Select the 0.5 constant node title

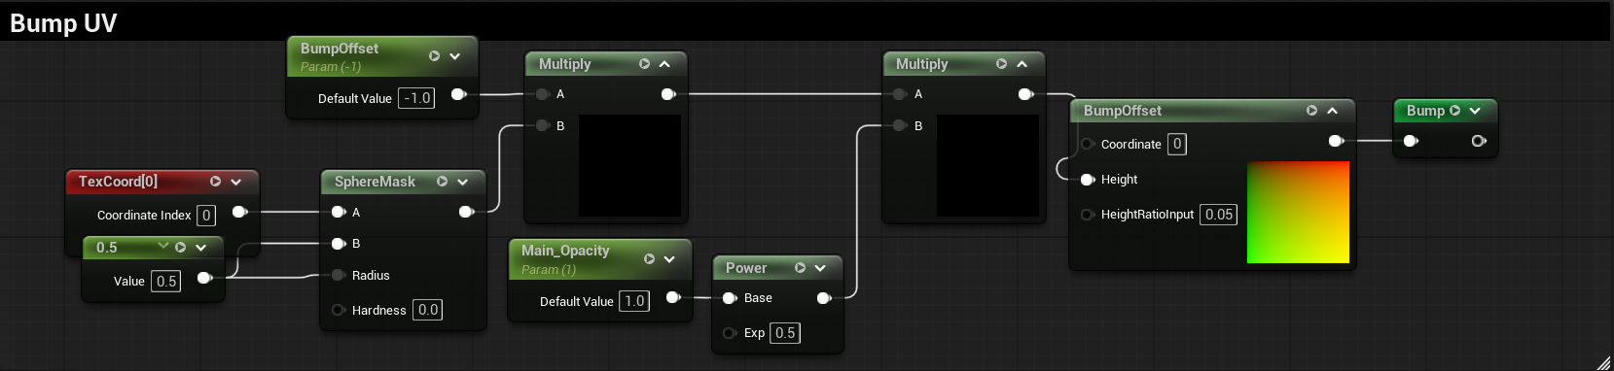click(107, 248)
